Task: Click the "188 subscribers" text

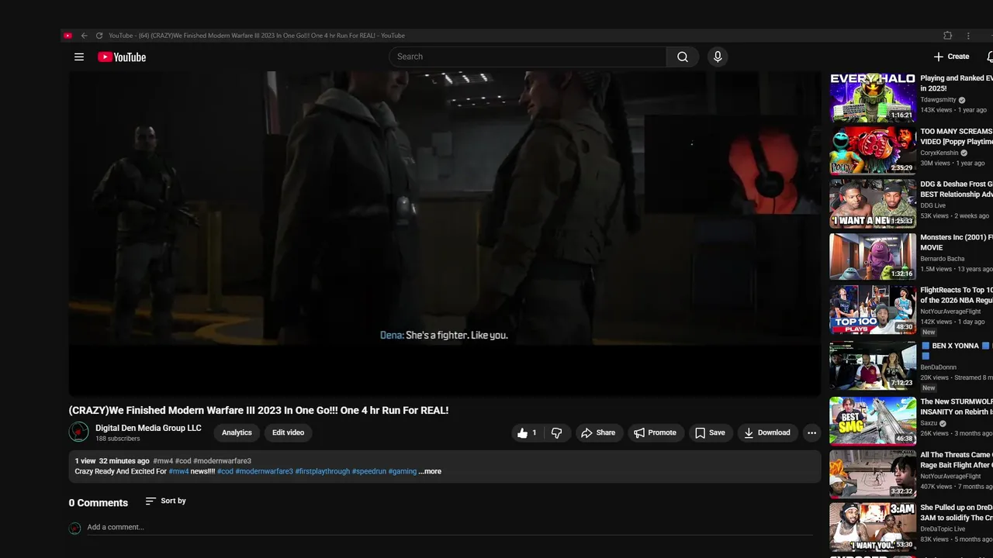Action: (x=118, y=439)
